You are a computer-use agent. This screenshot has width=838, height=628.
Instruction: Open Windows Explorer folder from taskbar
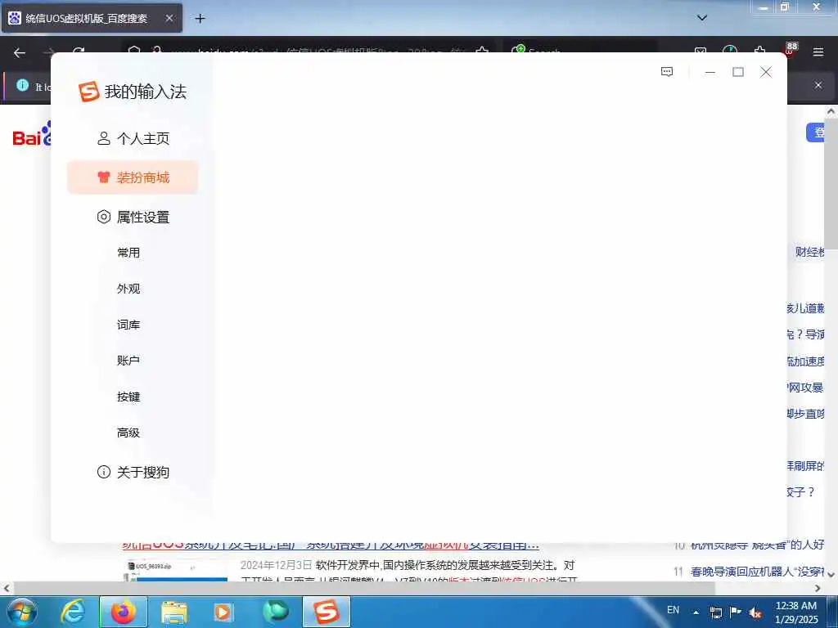click(174, 612)
